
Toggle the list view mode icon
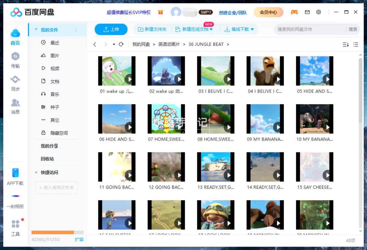[x=356, y=44]
